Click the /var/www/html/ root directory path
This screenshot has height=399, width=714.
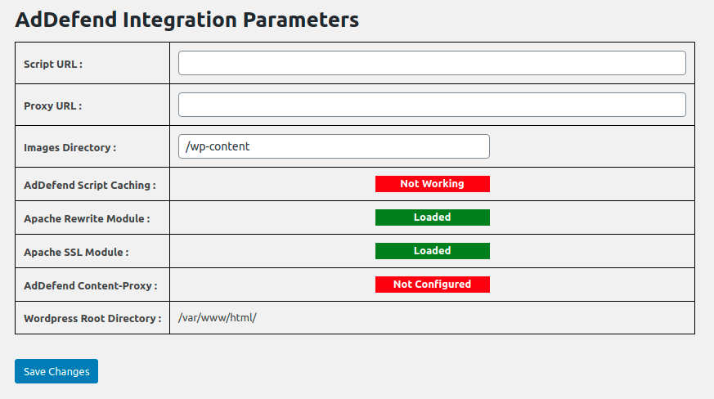218,318
